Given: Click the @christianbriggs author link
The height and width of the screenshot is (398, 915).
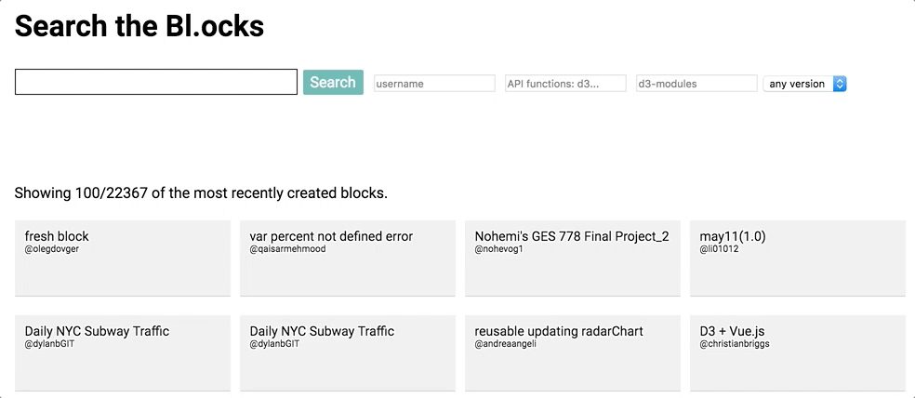Looking at the screenshot, I should coord(735,344).
